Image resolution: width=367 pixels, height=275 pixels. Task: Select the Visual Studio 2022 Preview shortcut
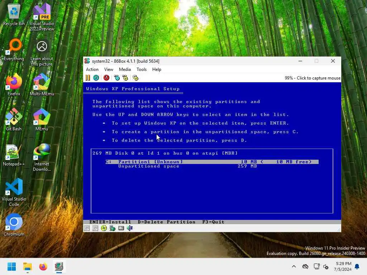[42, 18]
